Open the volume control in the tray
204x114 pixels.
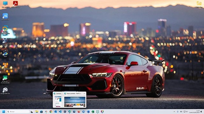187,111
